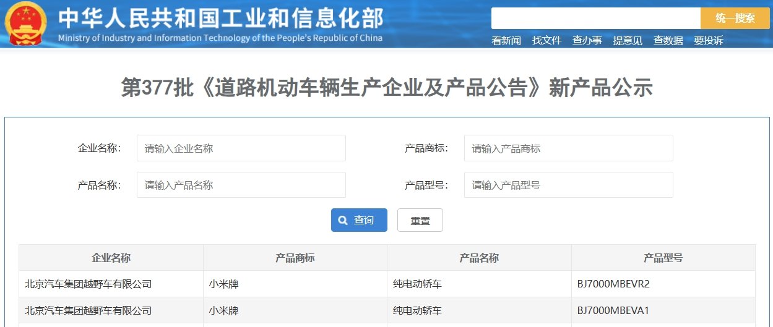773x327 pixels.
Task: Click 小米牌 in the BJ7000MBEVA1 row
Action: pyautogui.click(x=223, y=310)
